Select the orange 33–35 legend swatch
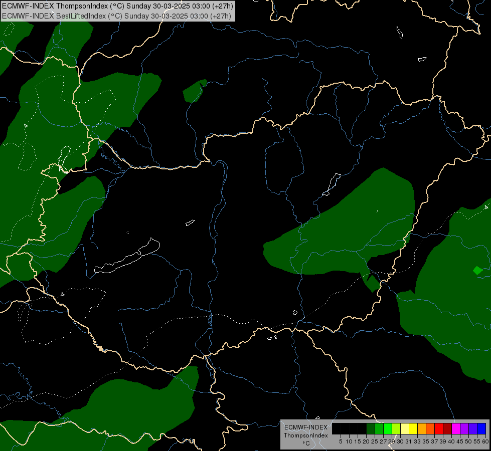Viewport: 491px width, 451px height. click(422, 428)
